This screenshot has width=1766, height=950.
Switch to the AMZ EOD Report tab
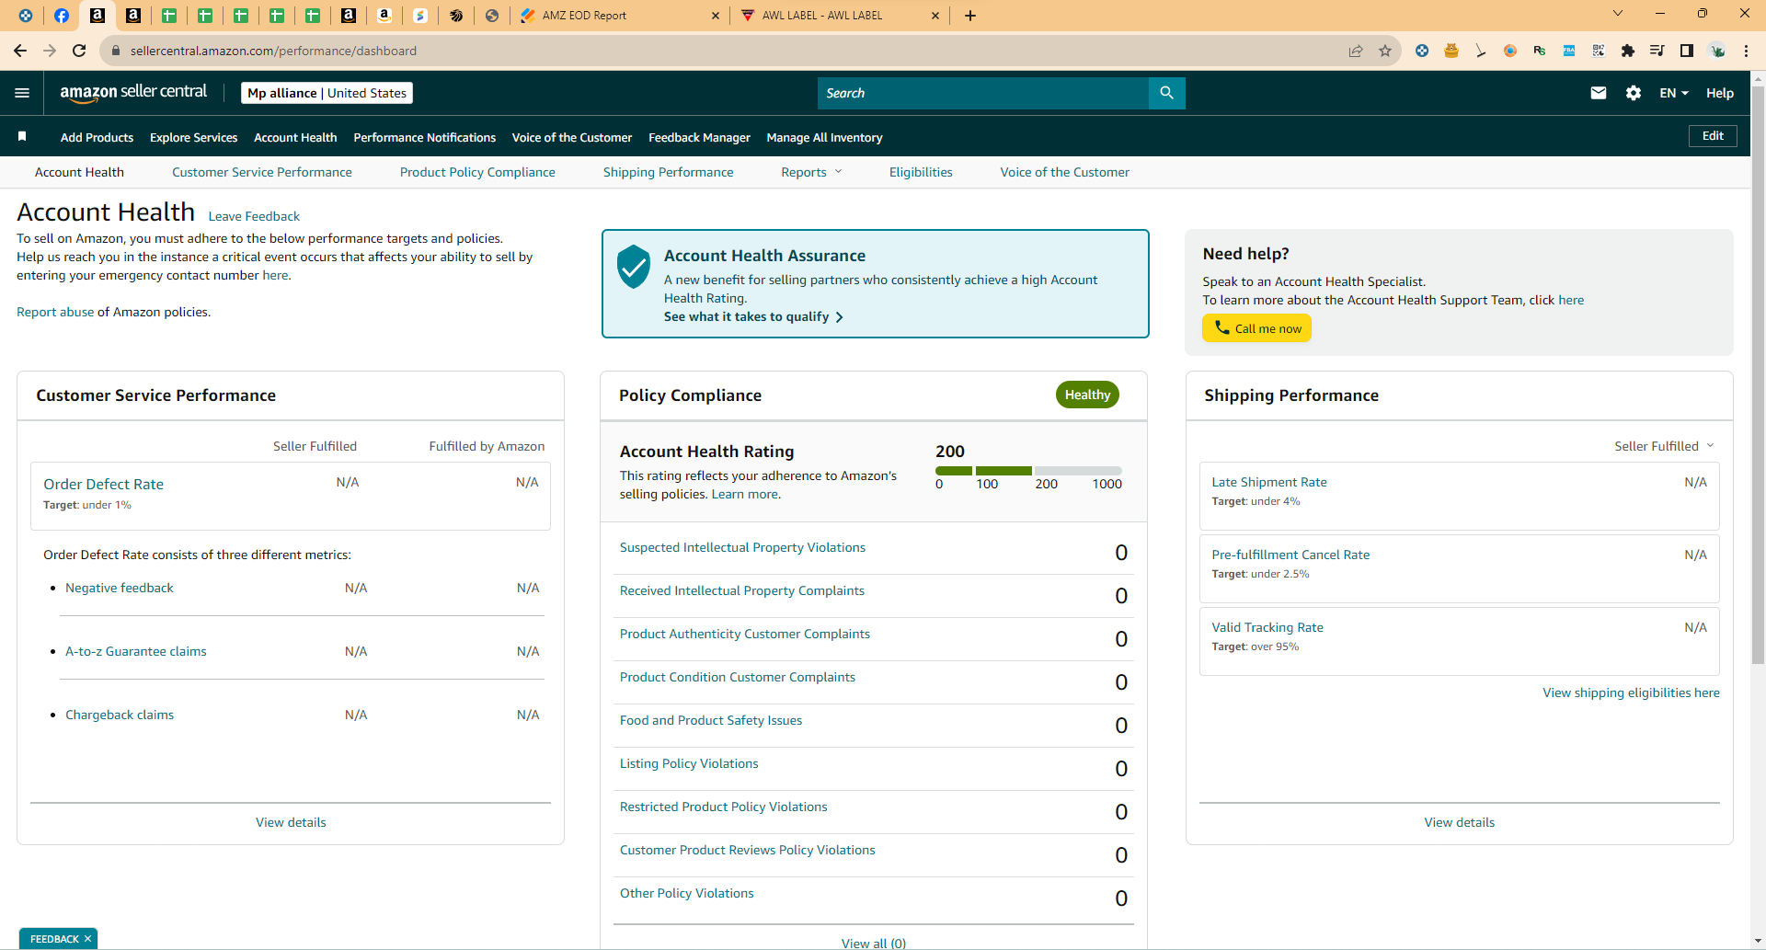coord(620,16)
